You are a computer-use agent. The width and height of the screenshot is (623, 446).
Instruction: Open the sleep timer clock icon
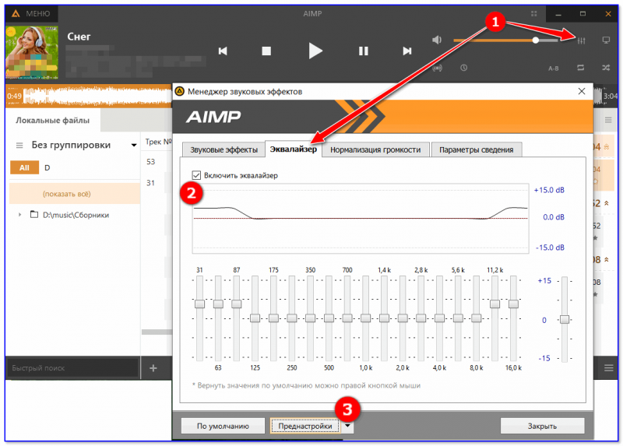463,68
